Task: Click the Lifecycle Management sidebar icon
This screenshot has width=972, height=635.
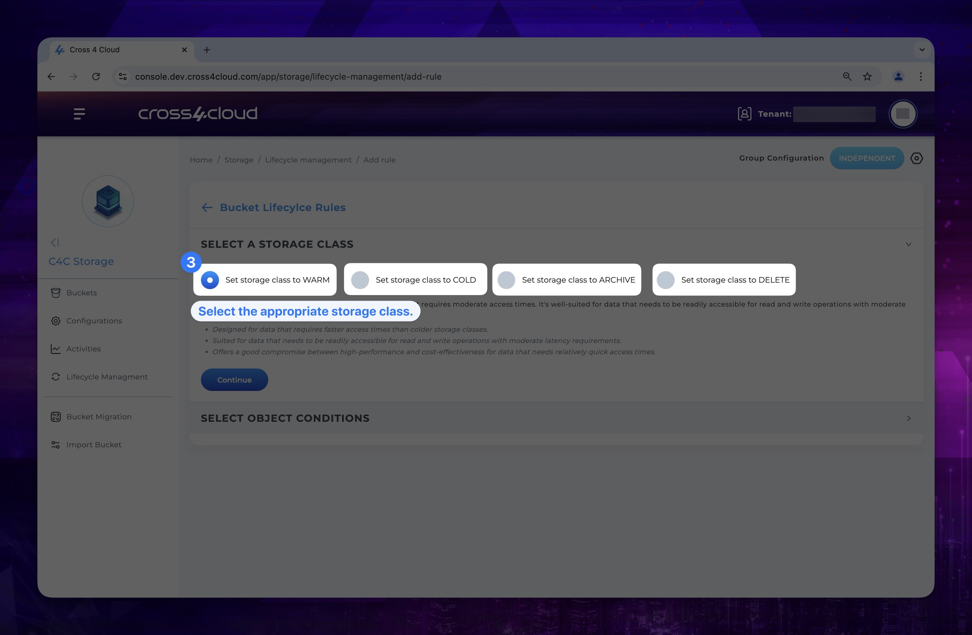Action: pos(55,376)
